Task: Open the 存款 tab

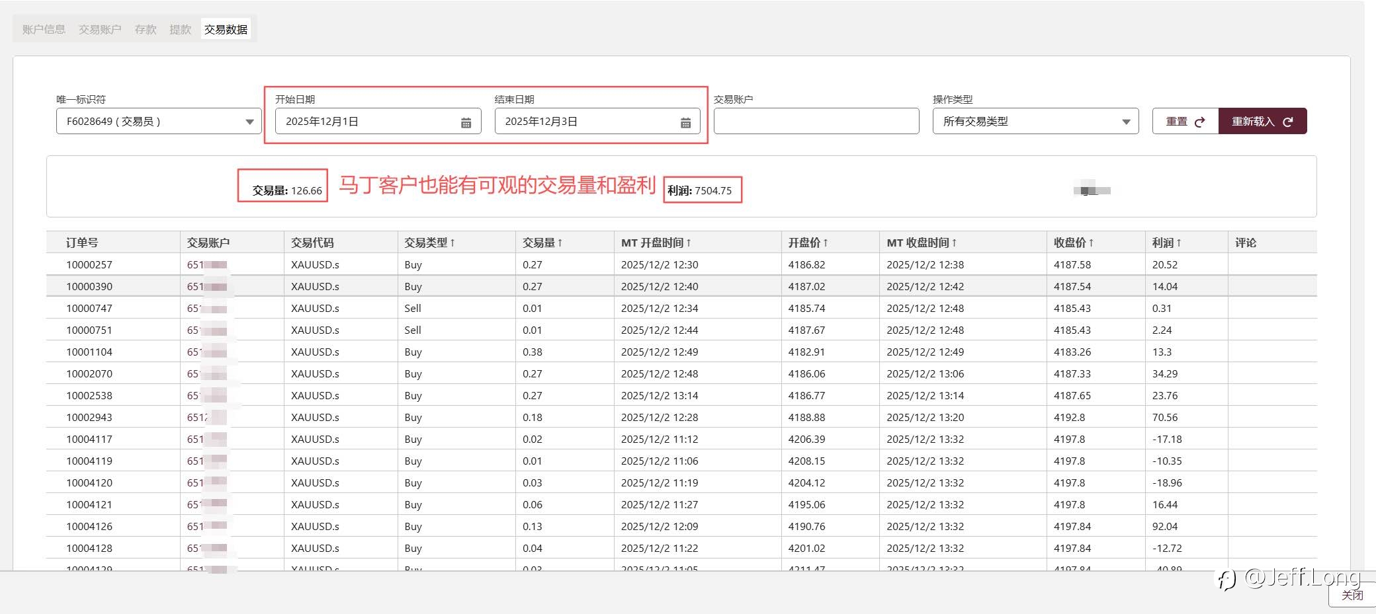Action: [x=146, y=29]
